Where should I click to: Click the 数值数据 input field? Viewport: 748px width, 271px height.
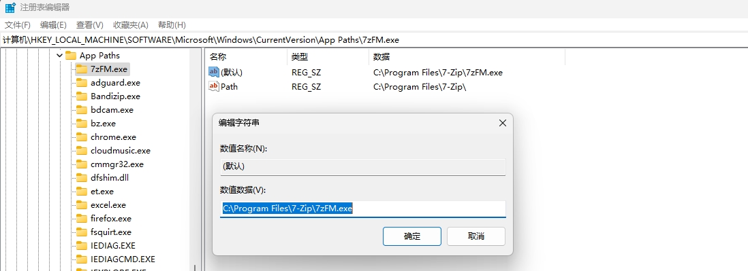(363, 209)
